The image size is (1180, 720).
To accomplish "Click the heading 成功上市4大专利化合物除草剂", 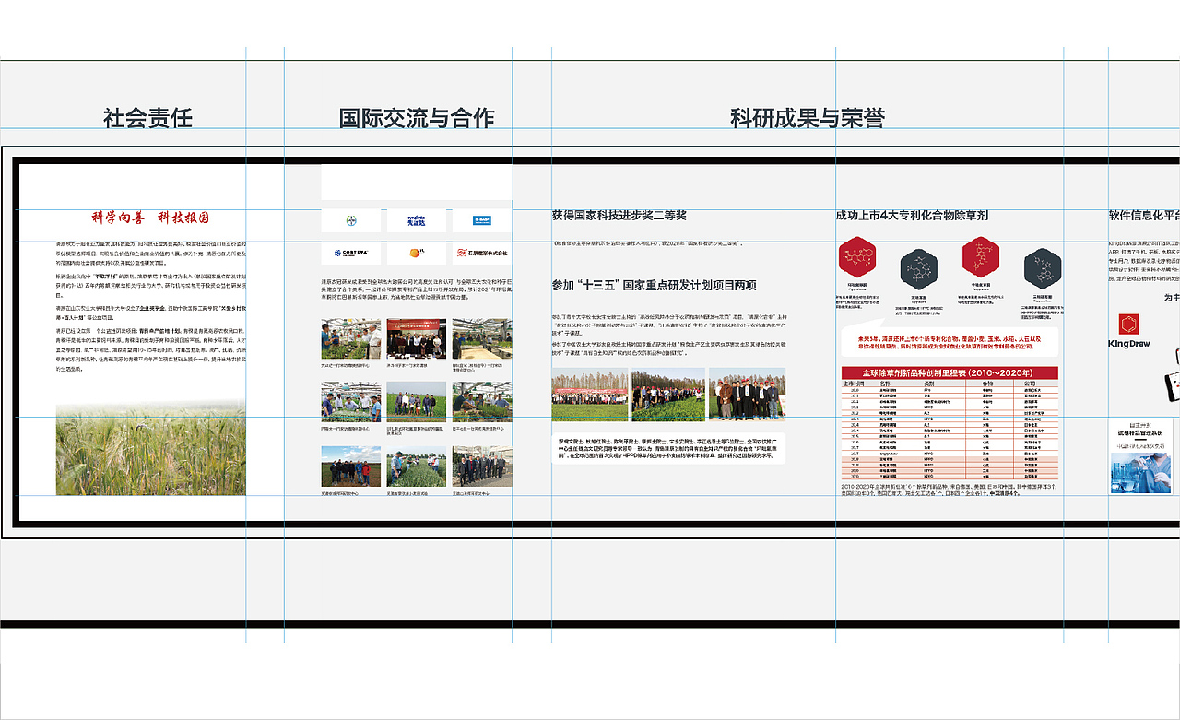I will (x=912, y=215).
